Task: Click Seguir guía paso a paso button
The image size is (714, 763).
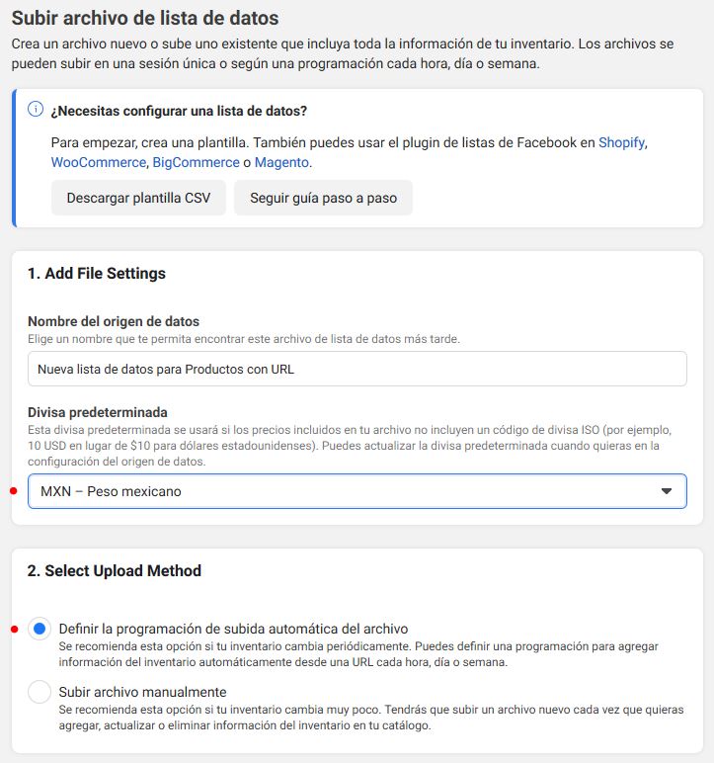Action: (324, 198)
